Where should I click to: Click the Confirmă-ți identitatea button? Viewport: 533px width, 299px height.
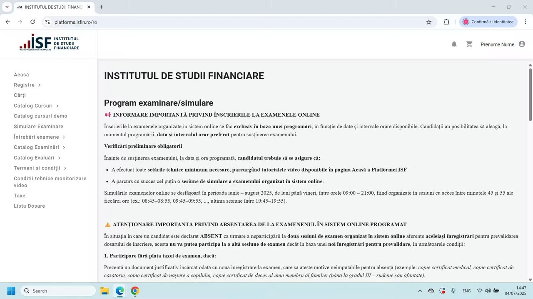(x=488, y=22)
